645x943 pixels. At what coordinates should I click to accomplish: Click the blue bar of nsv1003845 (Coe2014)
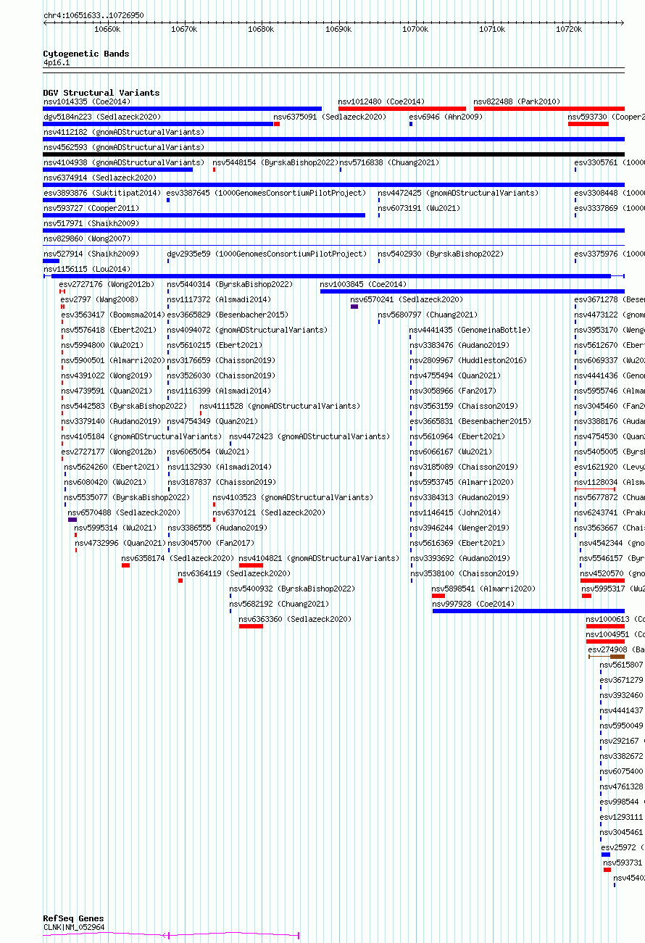pyautogui.click(x=473, y=291)
